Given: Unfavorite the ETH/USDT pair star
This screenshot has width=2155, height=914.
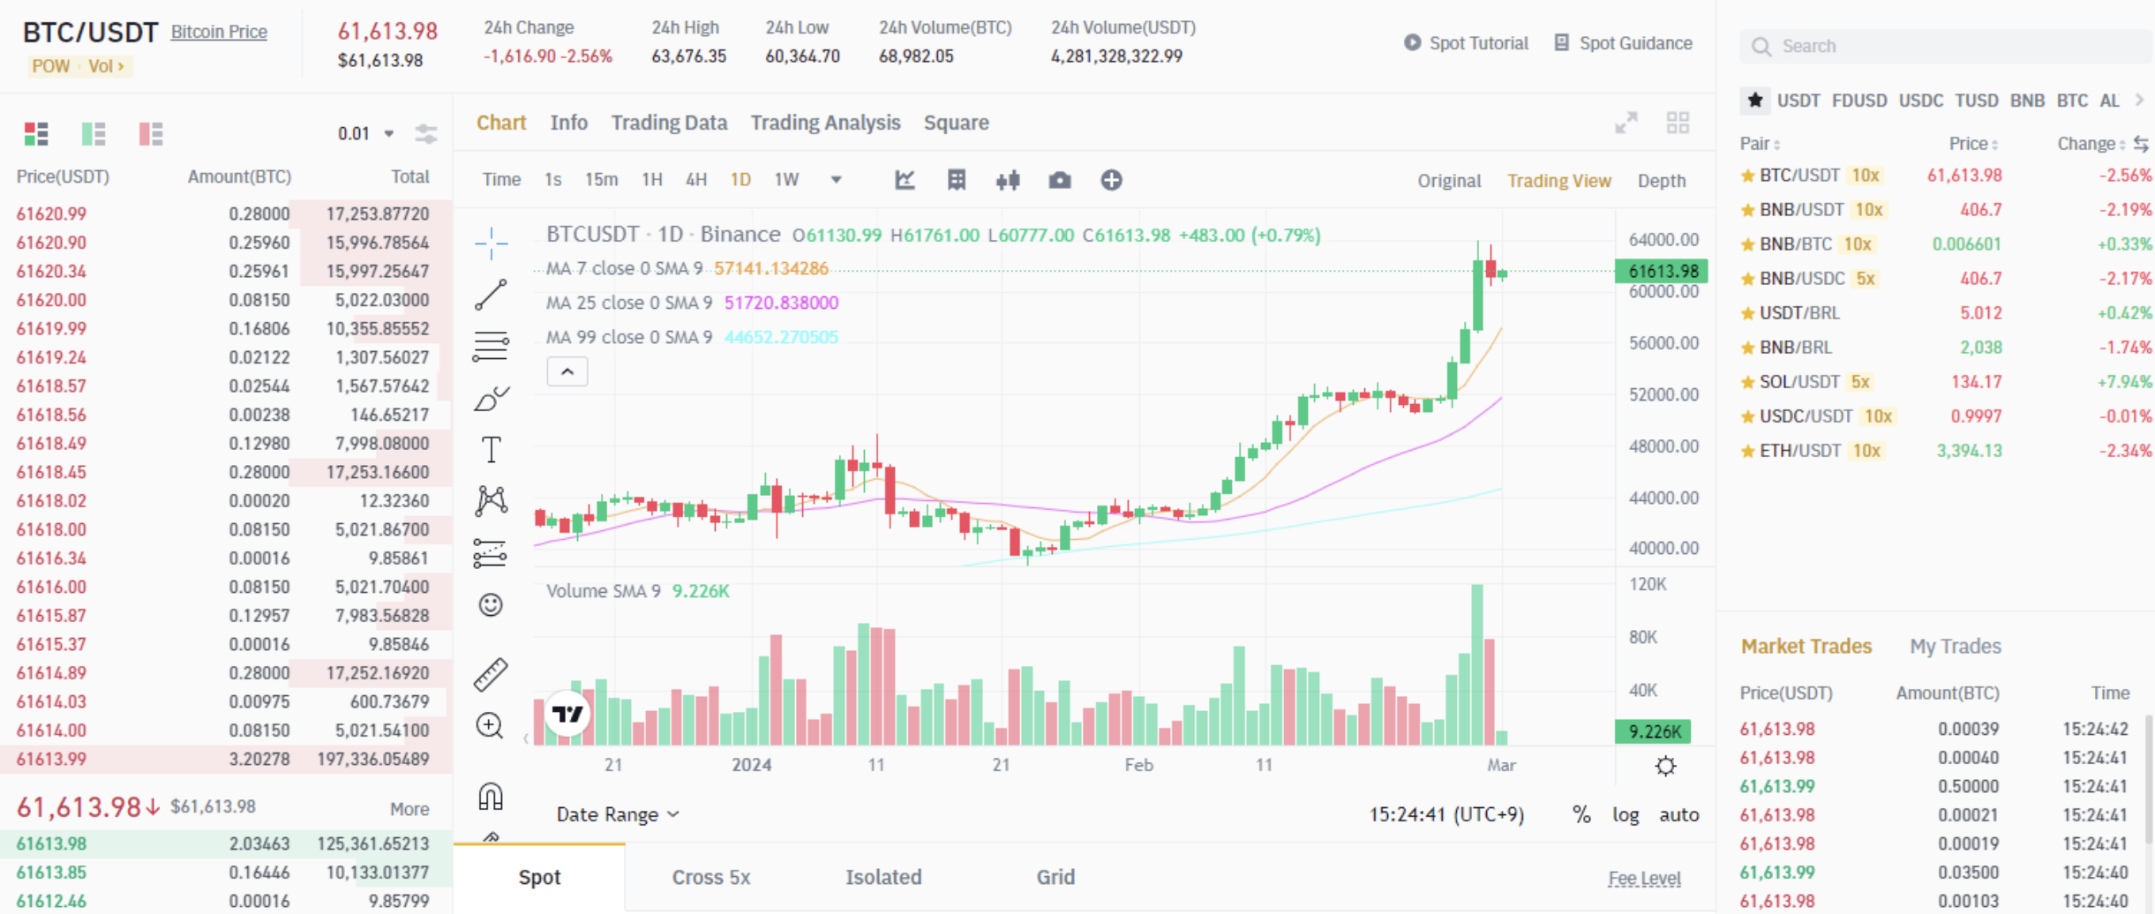Looking at the screenshot, I should [1748, 450].
